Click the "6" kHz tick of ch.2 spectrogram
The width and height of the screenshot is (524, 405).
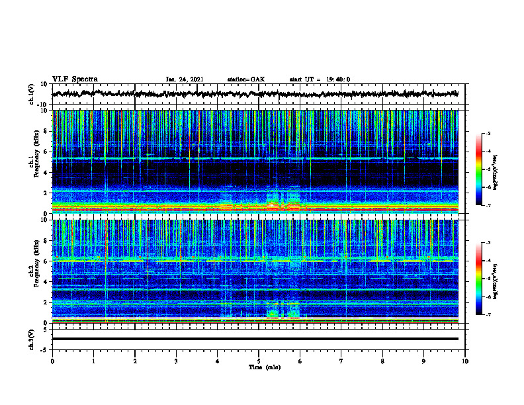(46, 261)
